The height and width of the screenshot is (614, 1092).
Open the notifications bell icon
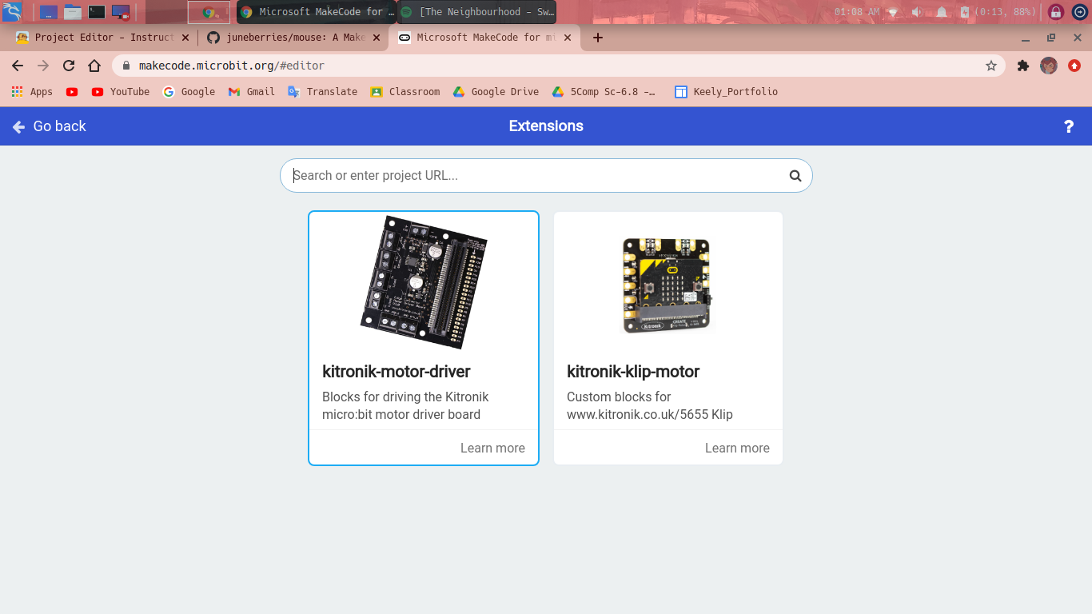942,12
